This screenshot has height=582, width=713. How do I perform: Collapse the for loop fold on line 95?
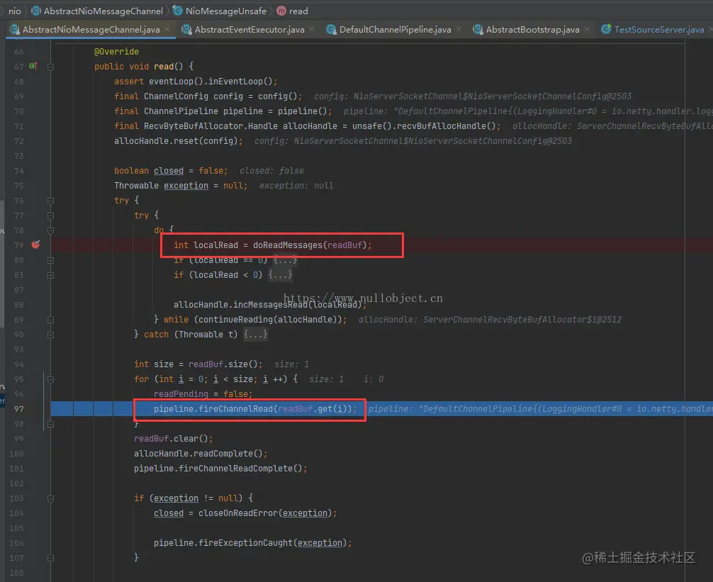pyautogui.click(x=50, y=379)
